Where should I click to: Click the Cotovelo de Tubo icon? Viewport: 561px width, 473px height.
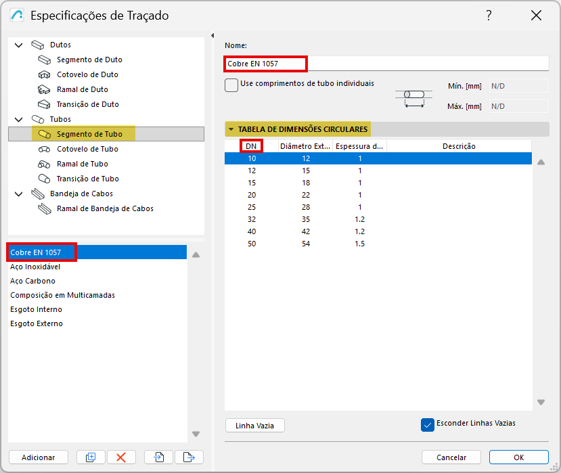pos(45,149)
